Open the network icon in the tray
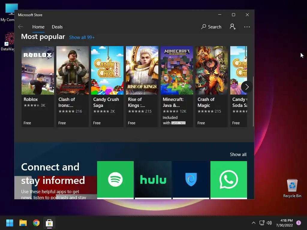This screenshot has width=307, height=230. [262, 223]
